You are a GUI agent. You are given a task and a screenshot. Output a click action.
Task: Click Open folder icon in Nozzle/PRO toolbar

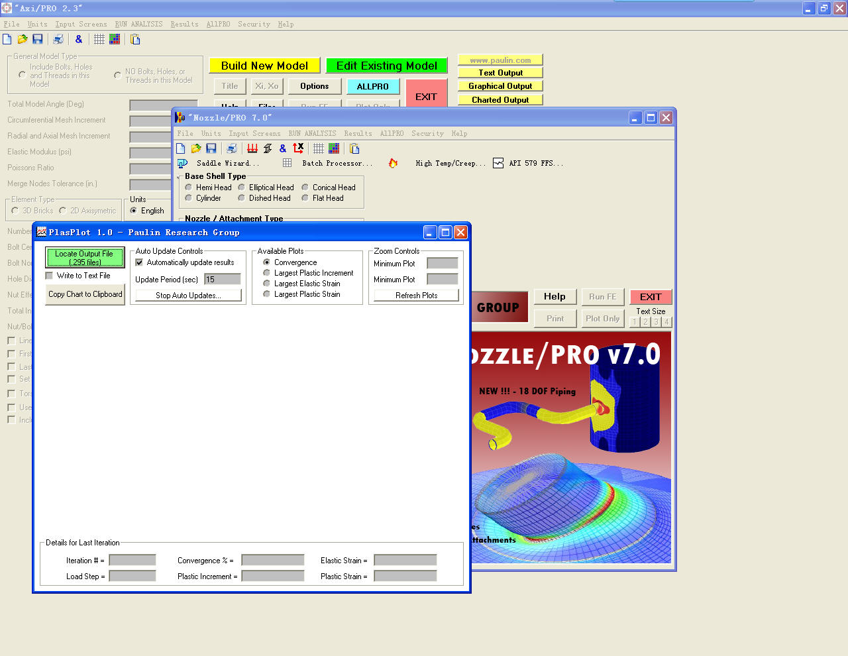[195, 148]
